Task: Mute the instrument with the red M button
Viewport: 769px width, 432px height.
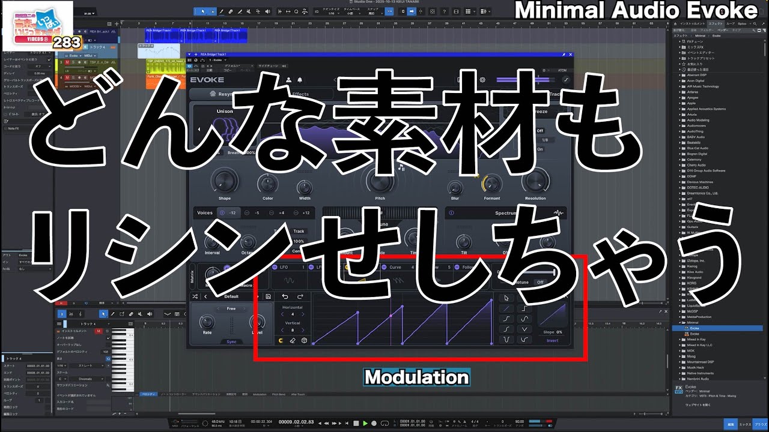Action: click(x=98, y=331)
